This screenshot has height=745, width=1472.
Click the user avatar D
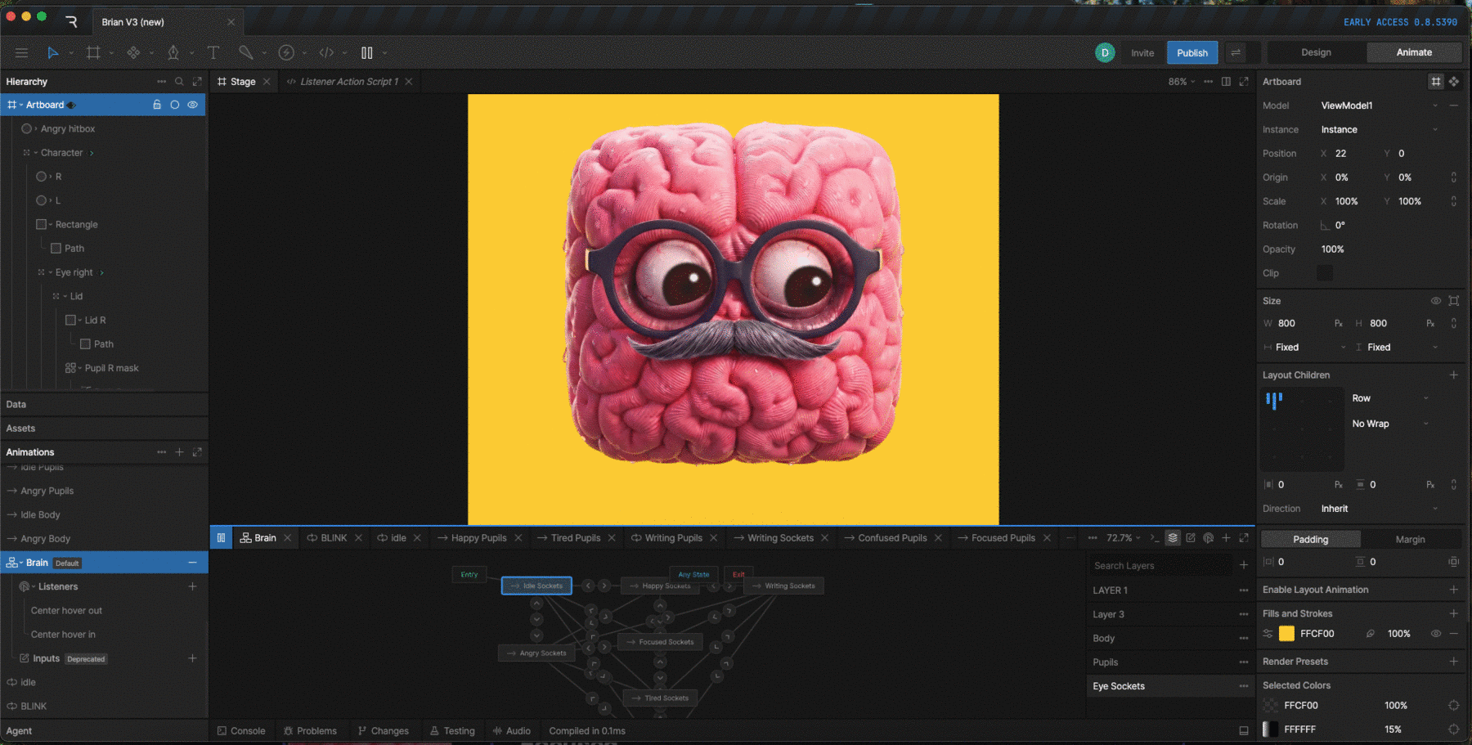pyautogui.click(x=1105, y=52)
